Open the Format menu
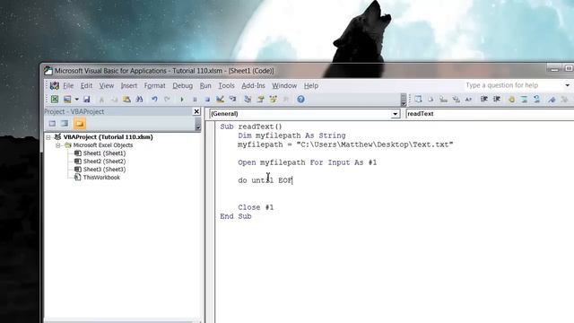This screenshot has width=574, height=323. [155, 86]
